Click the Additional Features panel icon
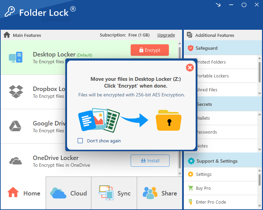Screen dimensions: 263x210 [x=189, y=35]
